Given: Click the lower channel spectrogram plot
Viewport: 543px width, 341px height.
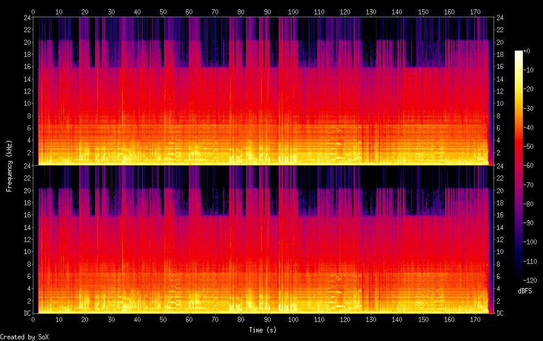Looking at the screenshot, I should click(261, 239).
